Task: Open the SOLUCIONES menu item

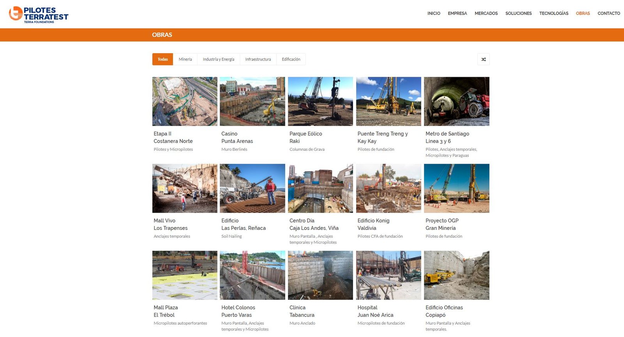Action: (518, 13)
